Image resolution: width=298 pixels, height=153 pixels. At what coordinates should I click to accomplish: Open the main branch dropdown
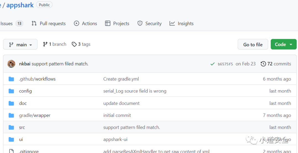point(20,44)
